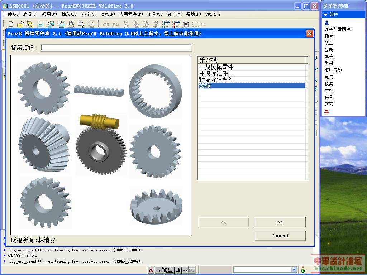Save the model with the single floppy-disk icon
The image size is (367, 275).
point(40,24)
